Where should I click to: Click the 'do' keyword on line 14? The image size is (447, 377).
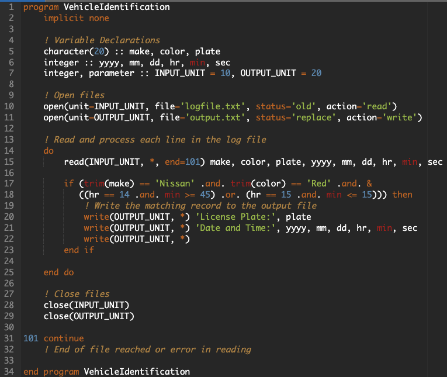pos(48,151)
